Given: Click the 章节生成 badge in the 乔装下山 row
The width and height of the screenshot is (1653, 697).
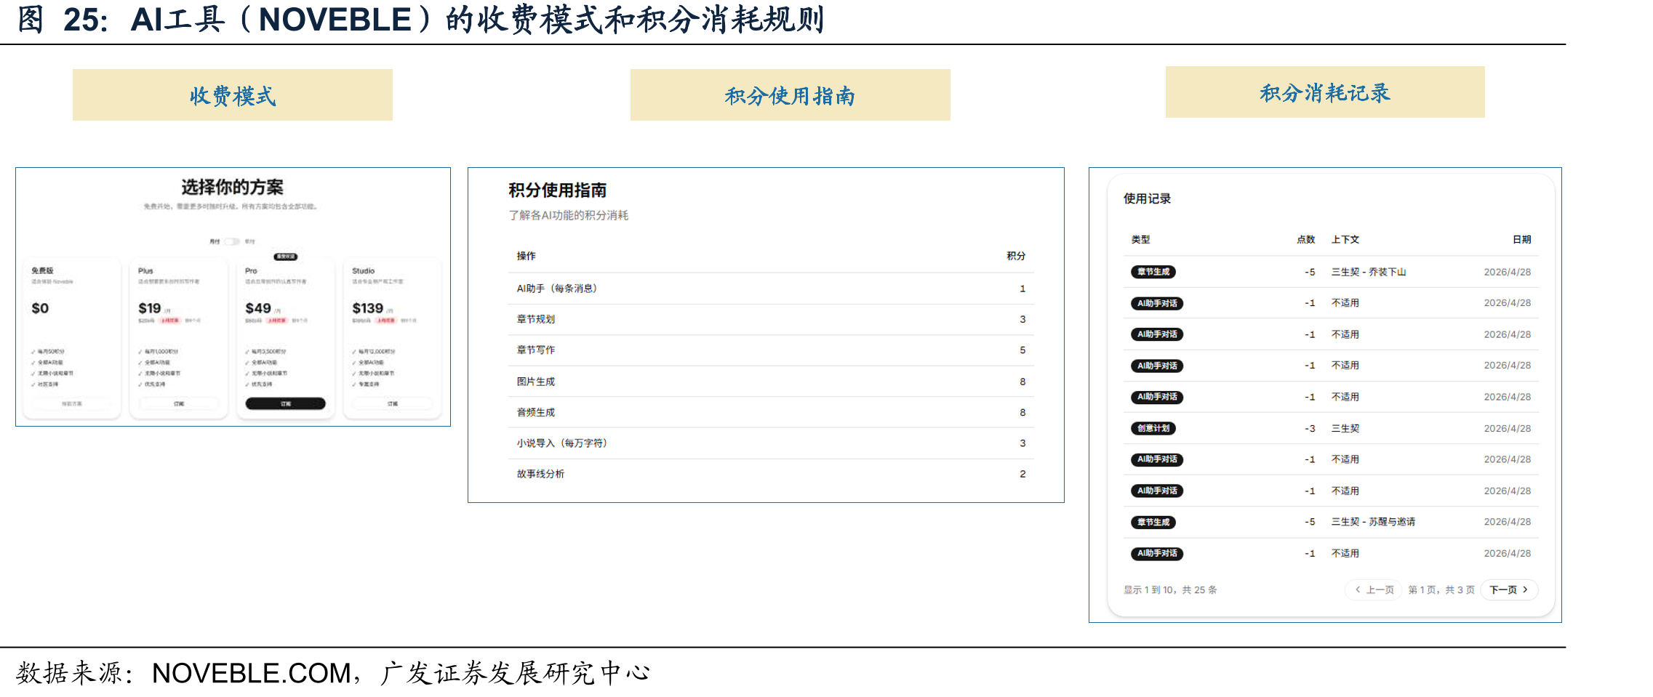Looking at the screenshot, I should click(1153, 272).
